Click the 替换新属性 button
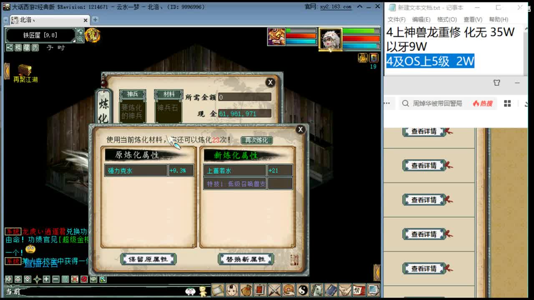534x300 pixels. (246, 259)
